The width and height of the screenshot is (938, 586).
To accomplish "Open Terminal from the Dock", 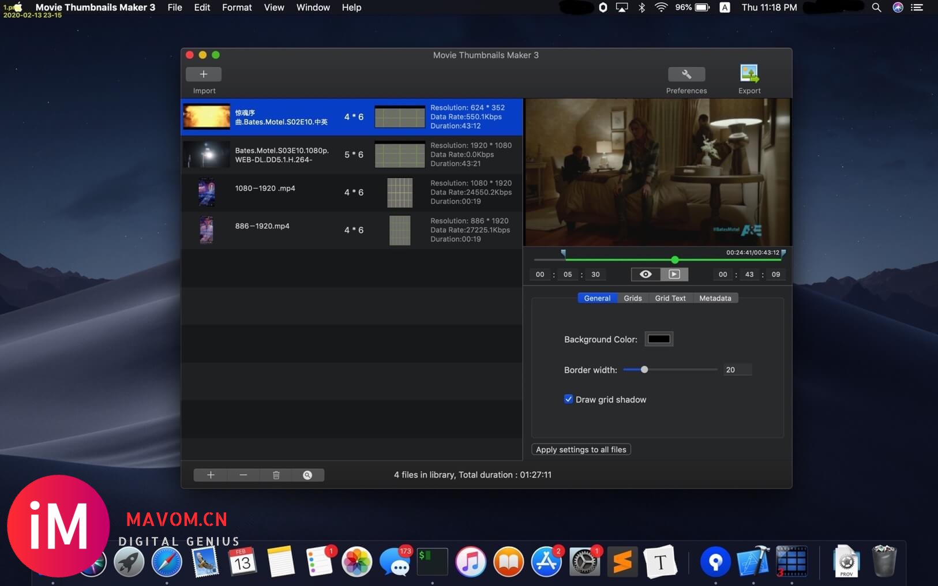I will (x=433, y=562).
